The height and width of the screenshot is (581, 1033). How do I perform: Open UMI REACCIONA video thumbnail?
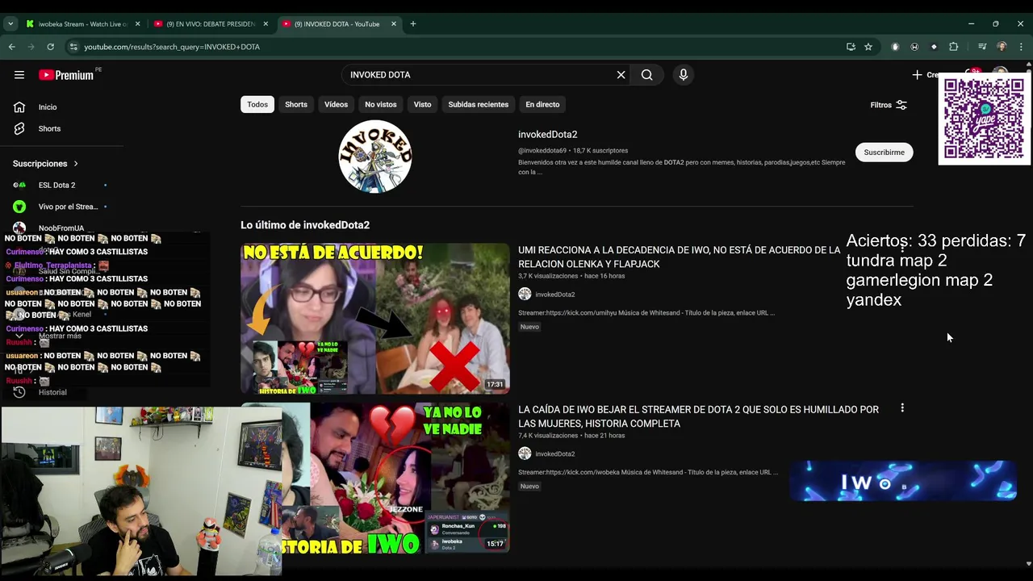375,318
